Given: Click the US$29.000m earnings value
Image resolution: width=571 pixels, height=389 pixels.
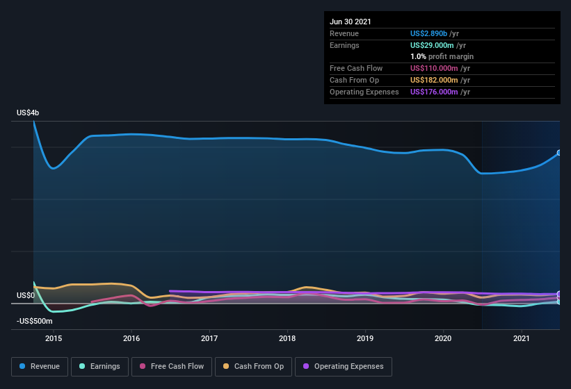Looking at the screenshot, I should (x=432, y=45).
